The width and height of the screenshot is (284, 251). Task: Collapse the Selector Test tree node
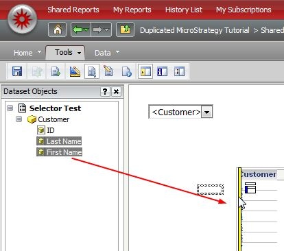(10, 108)
